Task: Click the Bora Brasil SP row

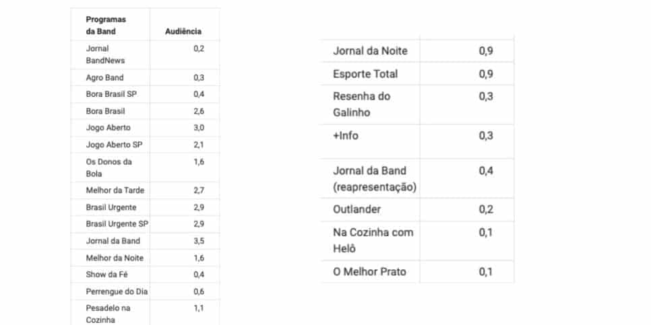Action: [145, 94]
